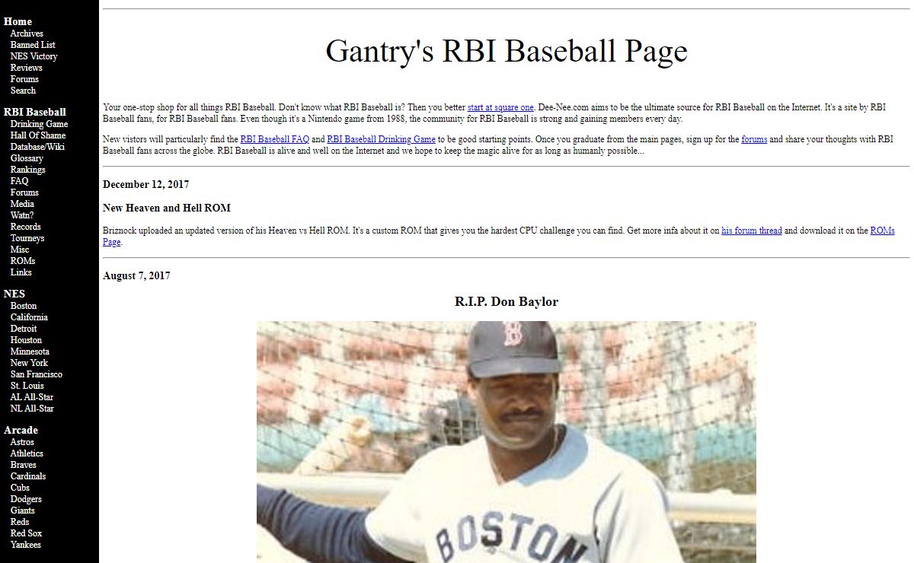Open RBI Baseball Drinking Game paragraph link

point(381,139)
